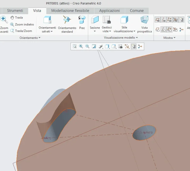Open the Applicazioni tab

click(110, 11)
